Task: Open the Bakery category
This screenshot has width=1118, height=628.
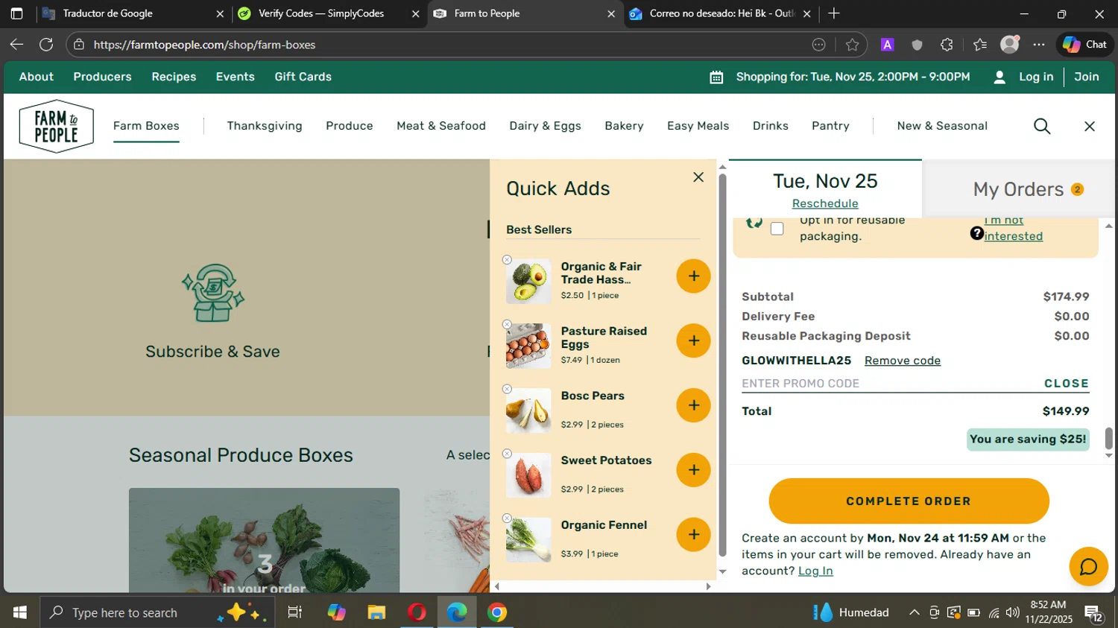Action: tap(624, 126)
